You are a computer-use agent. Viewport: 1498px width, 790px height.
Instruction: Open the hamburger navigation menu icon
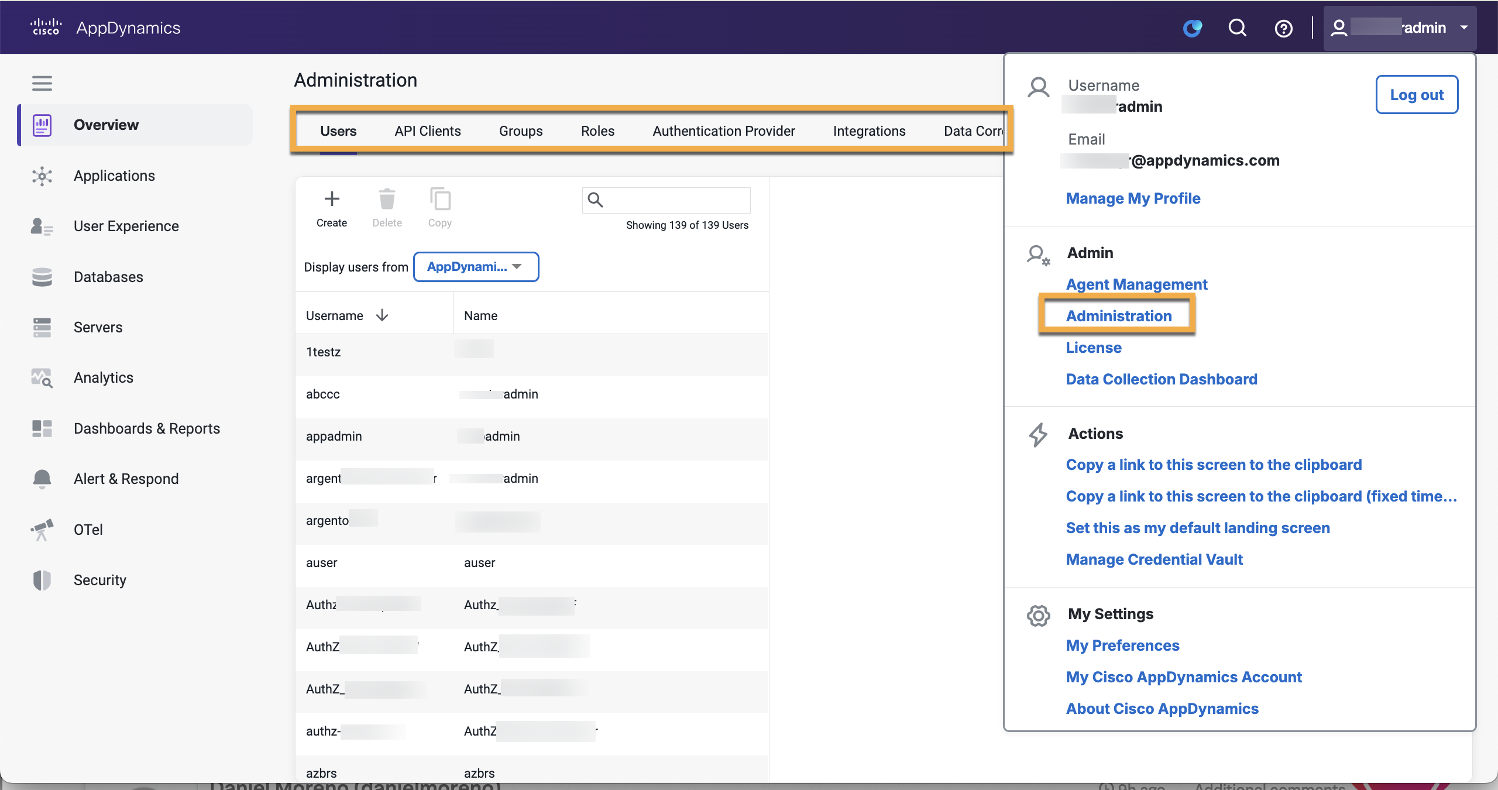tap(42, 83)
